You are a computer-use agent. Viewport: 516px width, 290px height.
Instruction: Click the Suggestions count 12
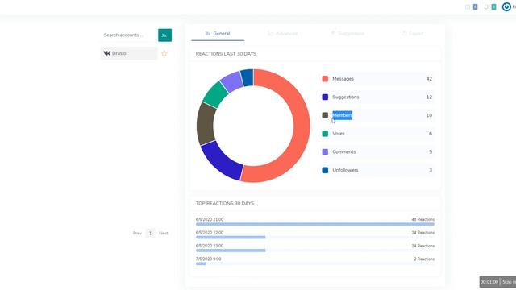click(429, 97)
